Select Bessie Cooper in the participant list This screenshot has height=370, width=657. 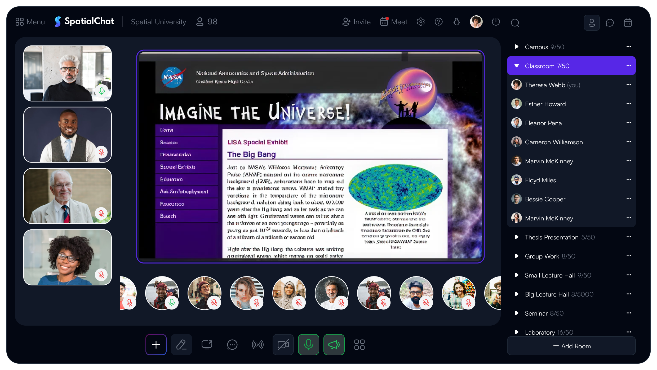[571, 199]
